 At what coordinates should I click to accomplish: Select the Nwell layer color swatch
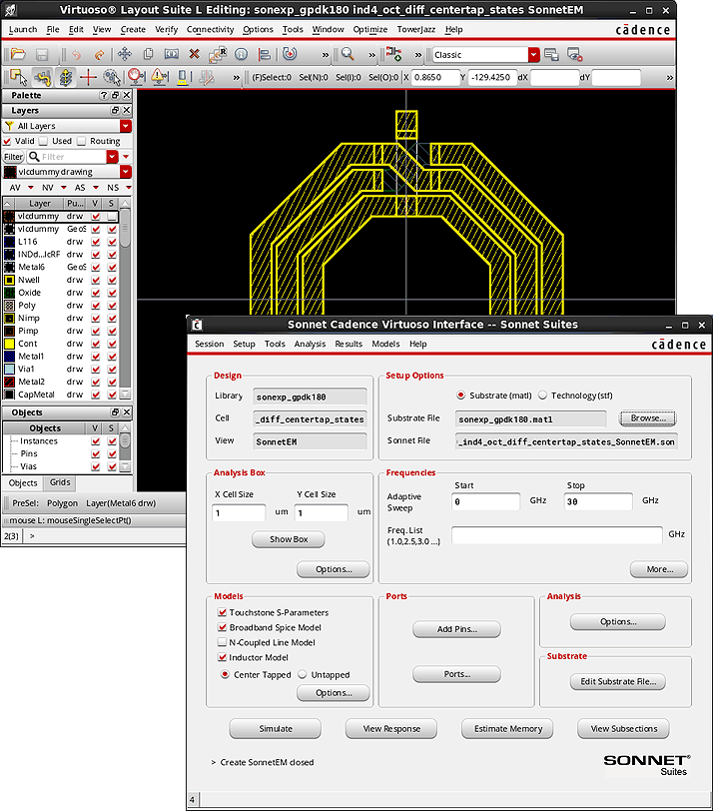click(9, 280)
